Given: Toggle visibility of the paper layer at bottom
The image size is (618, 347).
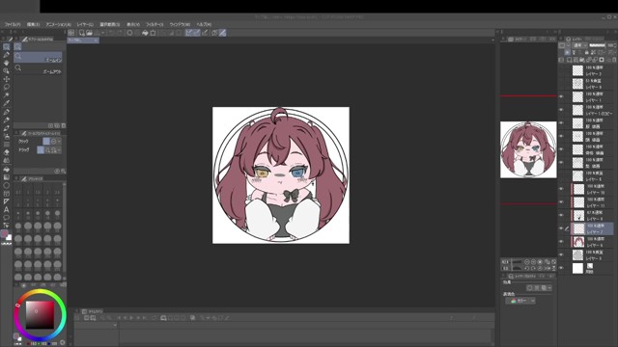Looking at the screenshot, I should (562, 268).
